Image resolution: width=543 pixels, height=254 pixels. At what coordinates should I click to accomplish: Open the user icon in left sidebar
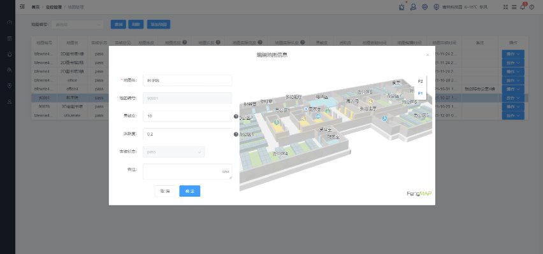(10, 101)
